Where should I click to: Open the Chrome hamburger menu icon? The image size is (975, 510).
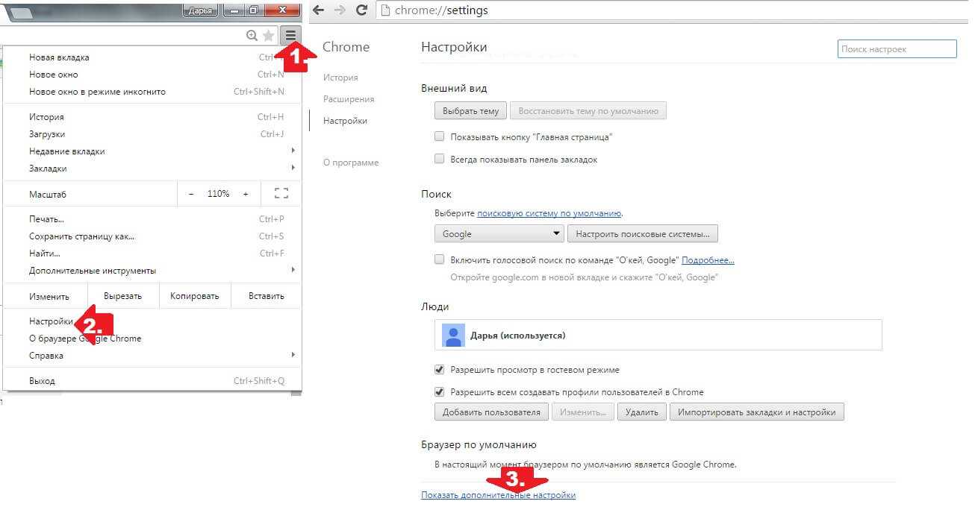[x=290, y=35]
